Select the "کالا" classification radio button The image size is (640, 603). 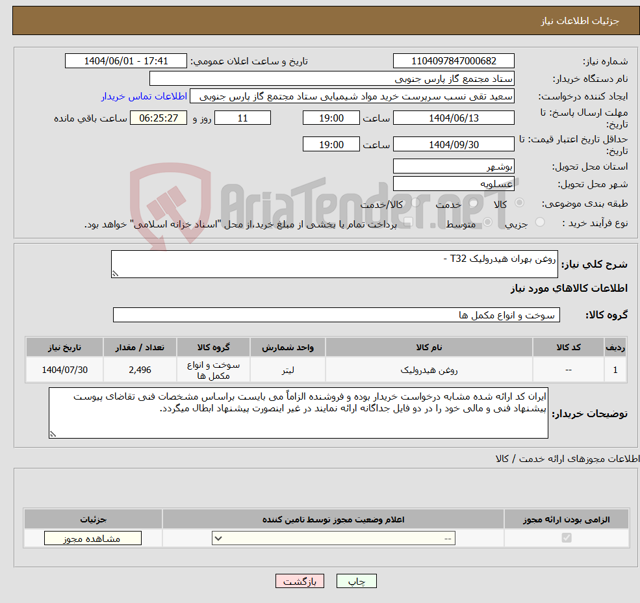(x=520, y=202)
